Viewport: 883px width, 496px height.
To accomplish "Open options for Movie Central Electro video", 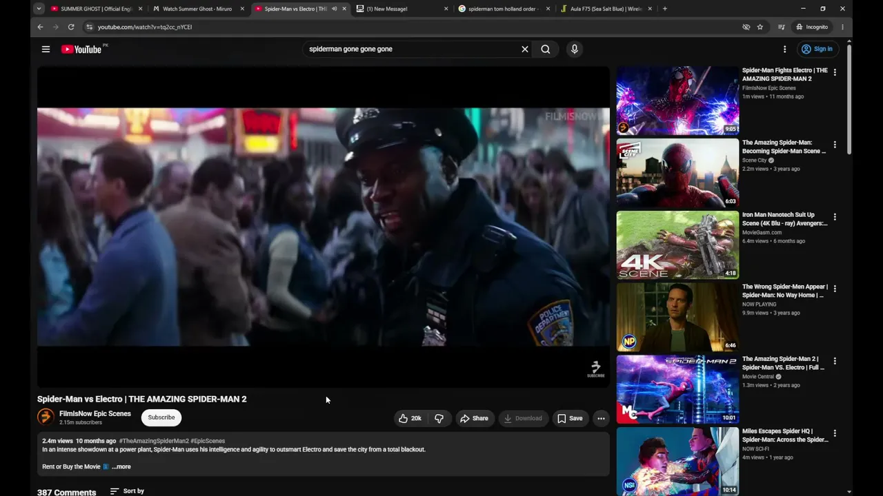I will [835, 361].
